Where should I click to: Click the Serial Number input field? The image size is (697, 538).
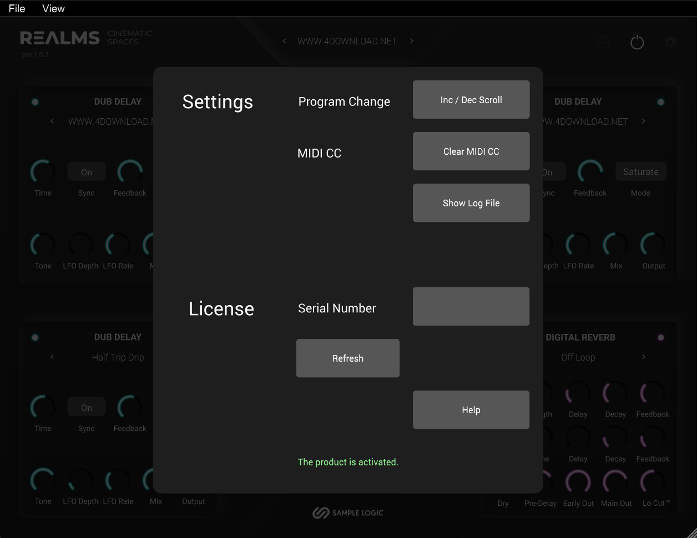pyautogui.click(x=471, y=306)
